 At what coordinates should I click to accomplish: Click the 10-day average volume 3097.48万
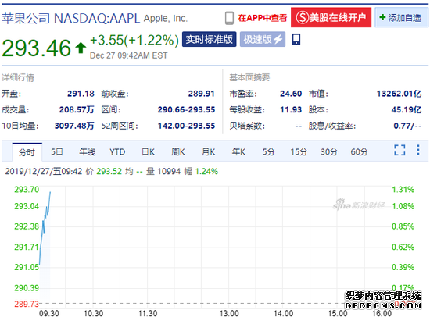tap(74, 126)
